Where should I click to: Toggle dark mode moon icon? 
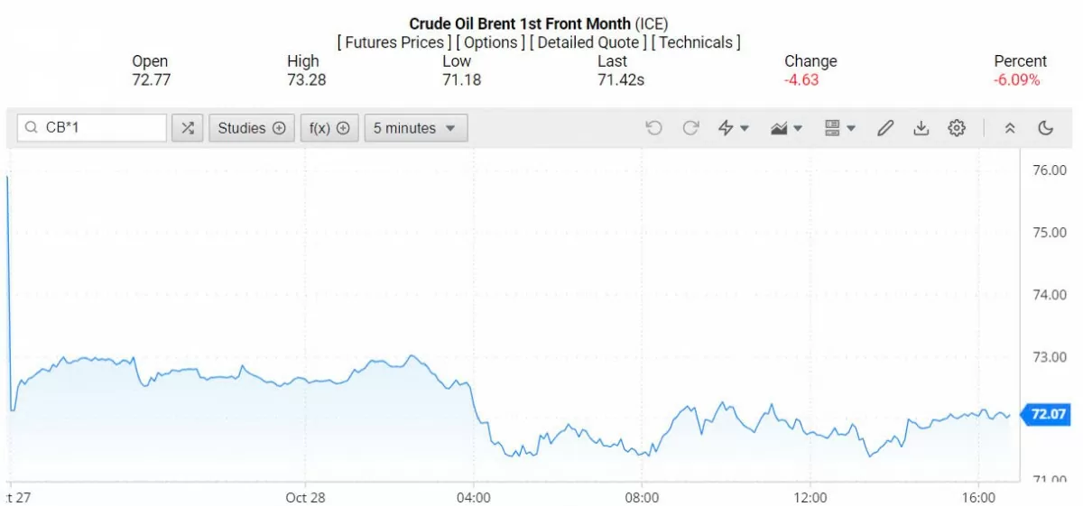click(x=1046, y=128)
